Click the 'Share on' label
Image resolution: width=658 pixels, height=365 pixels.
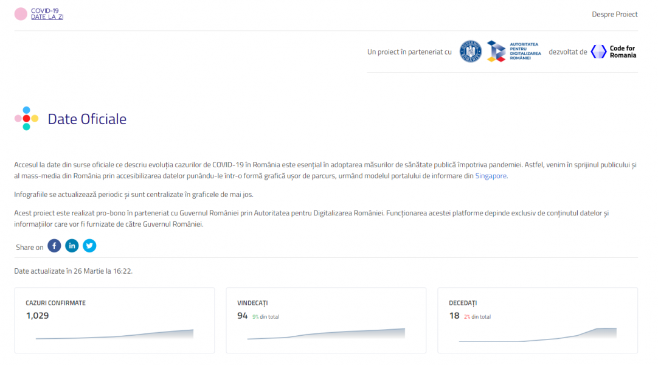pos(29,247)
